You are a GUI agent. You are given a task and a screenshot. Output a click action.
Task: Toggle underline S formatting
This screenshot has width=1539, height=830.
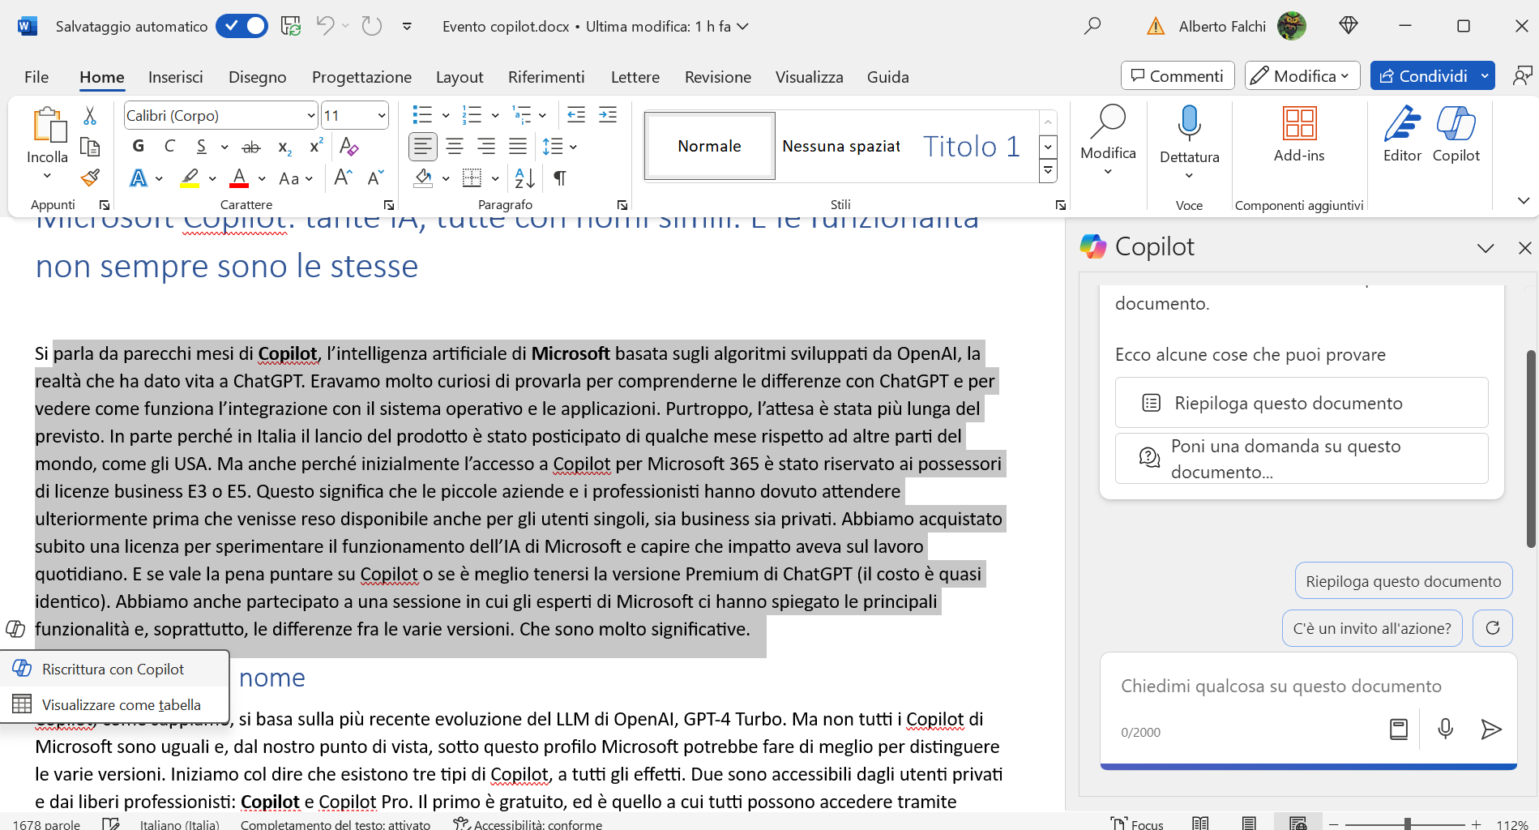click(x=201, y=147)
